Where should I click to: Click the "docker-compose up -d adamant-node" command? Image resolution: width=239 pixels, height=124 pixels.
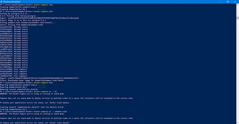(x=50, y=112)
